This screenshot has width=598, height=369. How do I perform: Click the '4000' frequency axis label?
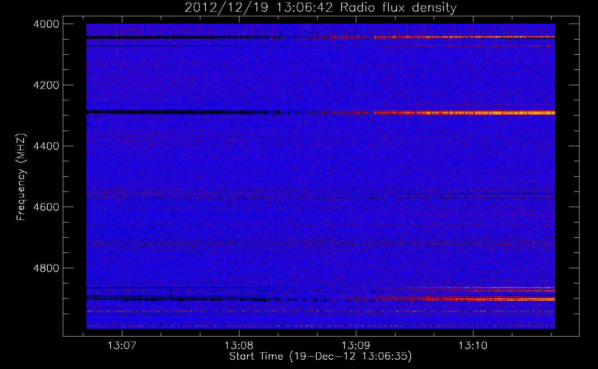pyautogui.click(x=46, y=24)
